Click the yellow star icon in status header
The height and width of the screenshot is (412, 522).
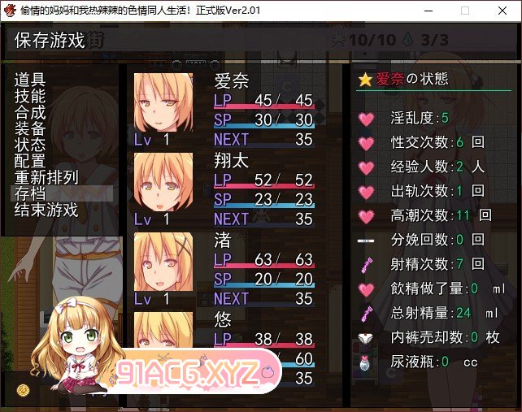365,80
